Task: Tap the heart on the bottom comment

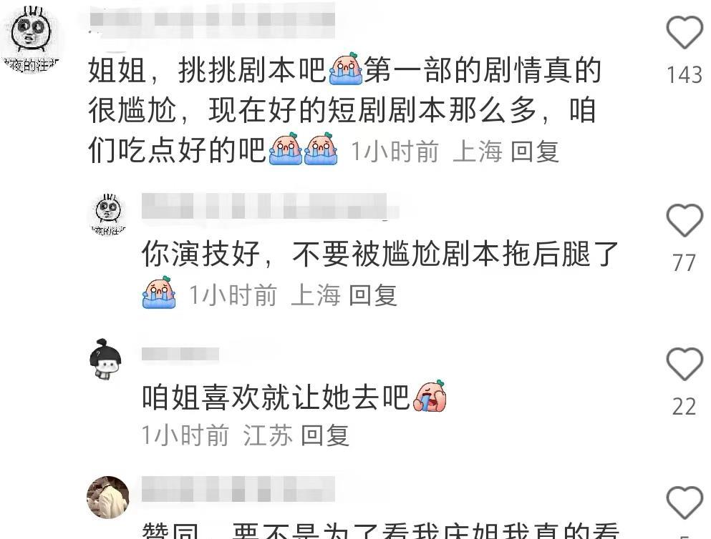Action: click(685, 503)
